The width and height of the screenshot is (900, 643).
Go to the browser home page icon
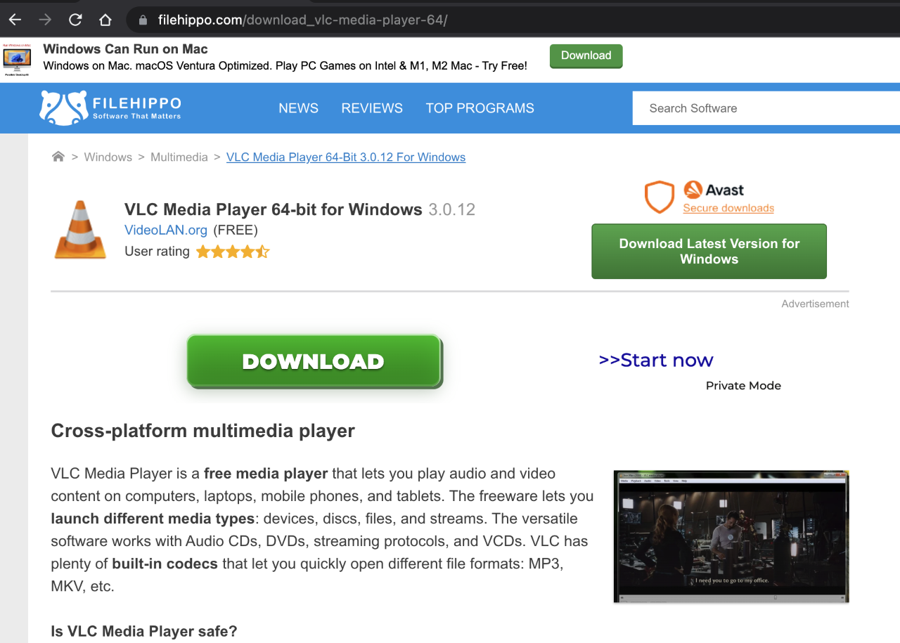coord(105,20)
